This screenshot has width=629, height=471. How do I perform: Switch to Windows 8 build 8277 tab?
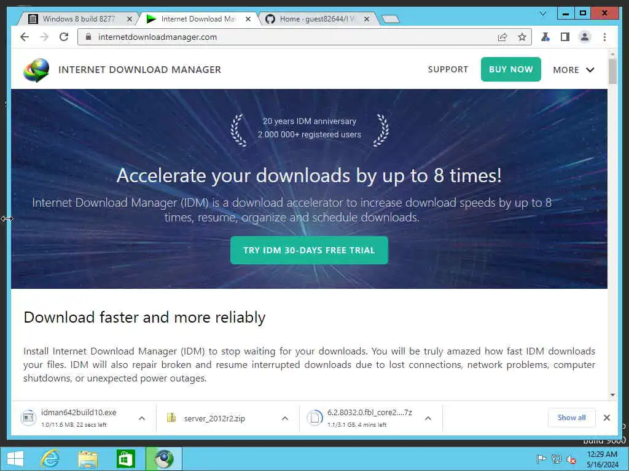[x=78, y=19]
